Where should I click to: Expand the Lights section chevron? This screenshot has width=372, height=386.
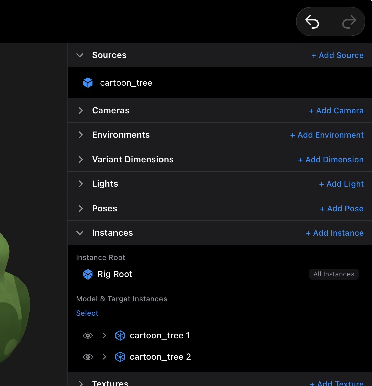coord(81,184)
